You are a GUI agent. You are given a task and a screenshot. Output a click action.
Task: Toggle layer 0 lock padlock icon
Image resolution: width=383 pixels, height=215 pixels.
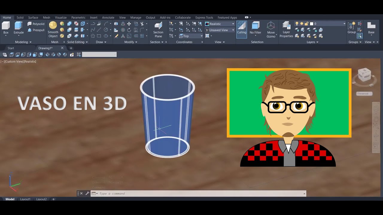click(306, 24)
